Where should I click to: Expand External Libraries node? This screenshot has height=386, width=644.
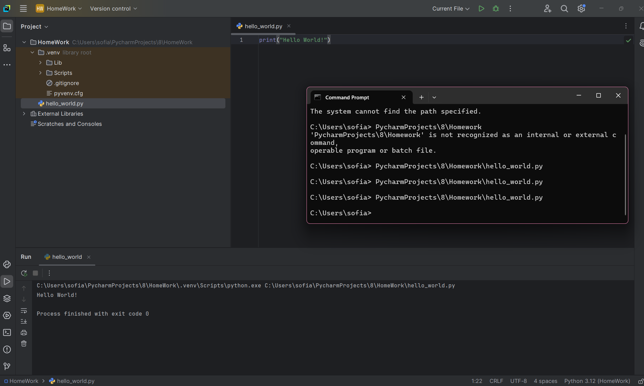pyautogui.click(x=24, y=114)
